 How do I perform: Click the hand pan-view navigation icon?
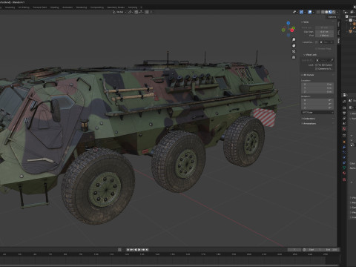tap(294, 45)
